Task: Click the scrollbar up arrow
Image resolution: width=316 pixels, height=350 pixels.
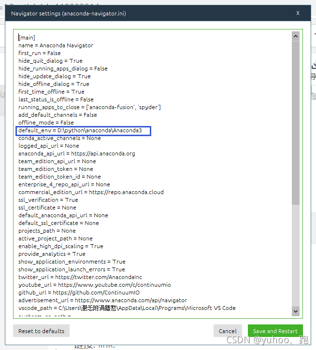Action: click(296, 36)
